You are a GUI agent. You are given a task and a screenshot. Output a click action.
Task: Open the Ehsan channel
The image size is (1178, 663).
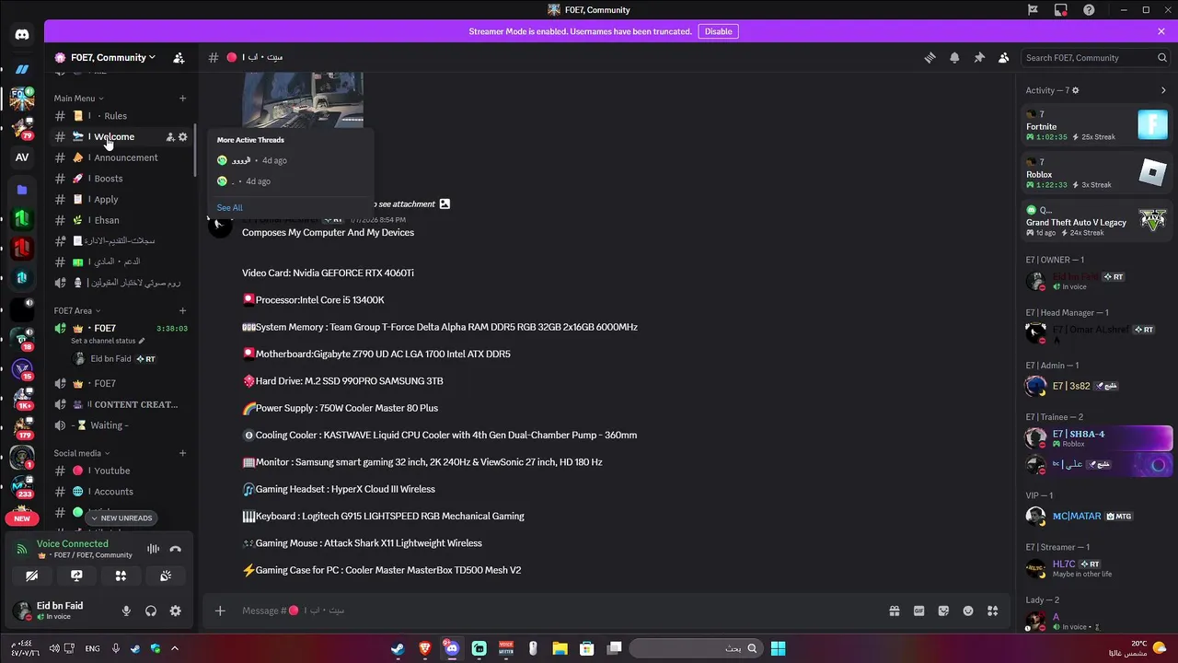pos(121,220)
